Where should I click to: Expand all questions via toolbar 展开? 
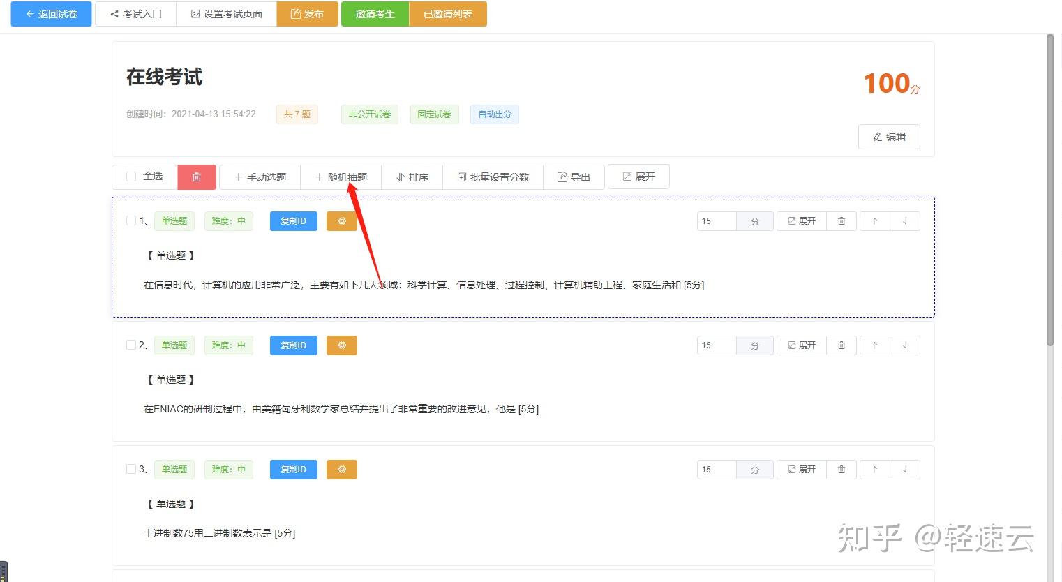click(x=639, y=177)
